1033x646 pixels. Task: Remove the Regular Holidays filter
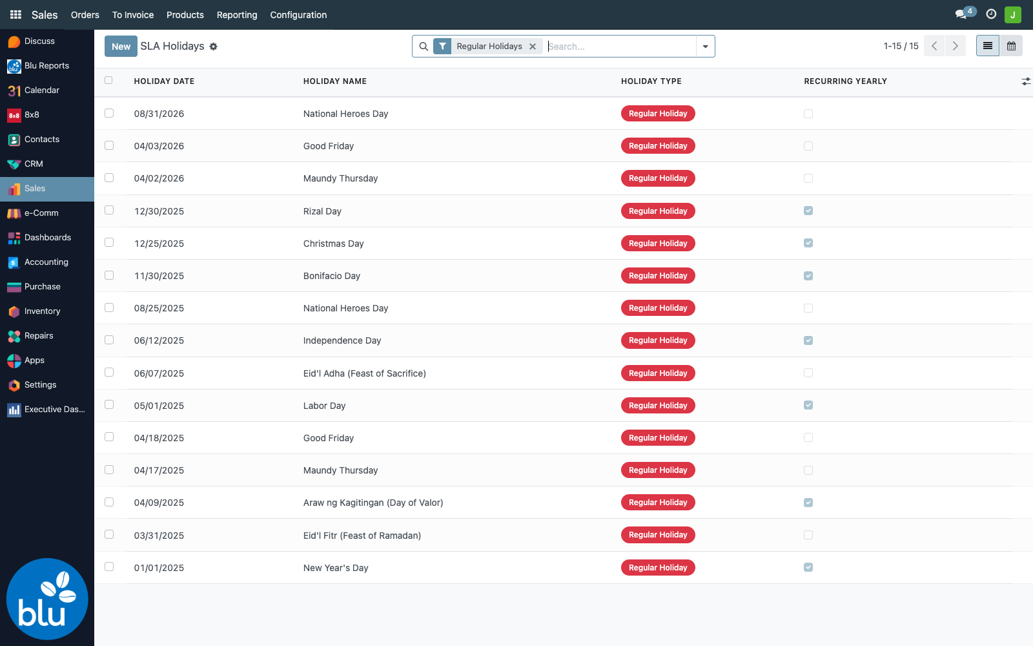point(533,47)
